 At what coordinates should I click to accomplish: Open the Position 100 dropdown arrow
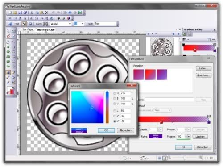tap(189, 137)
